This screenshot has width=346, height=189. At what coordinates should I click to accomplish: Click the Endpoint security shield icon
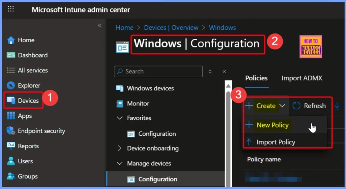tap(10, 131)
